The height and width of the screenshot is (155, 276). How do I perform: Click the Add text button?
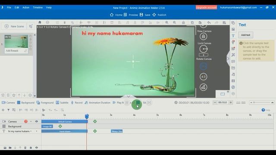pos(245,35)
